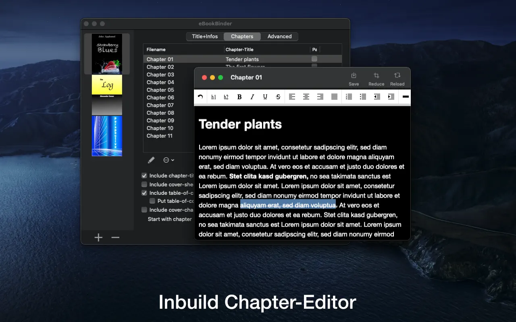Screen dimensions: 516x322
Task: Toggle italic formatting
Action: (252, 97)
